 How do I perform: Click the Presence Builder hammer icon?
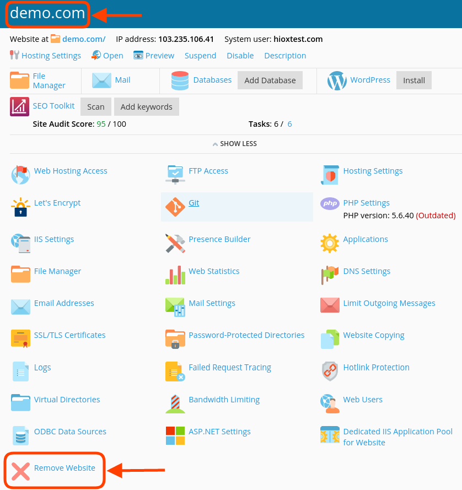tap(175, 243)
